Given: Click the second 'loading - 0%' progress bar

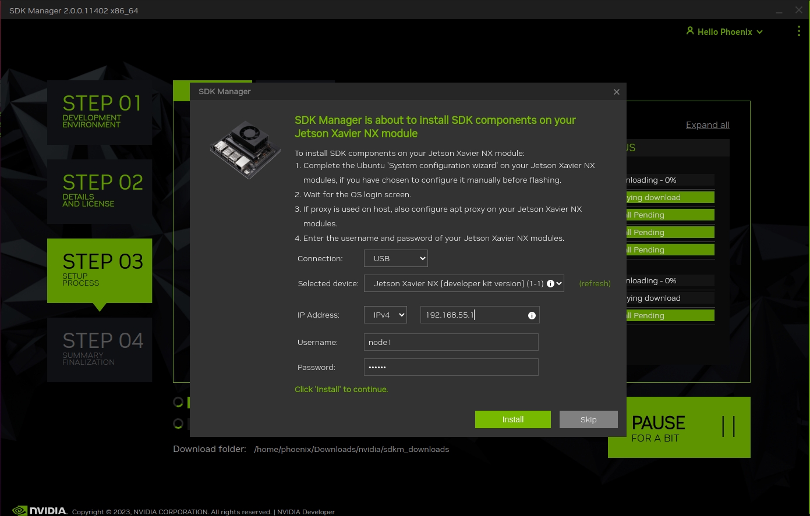Looking at the screenshot, I should point(670,280).
